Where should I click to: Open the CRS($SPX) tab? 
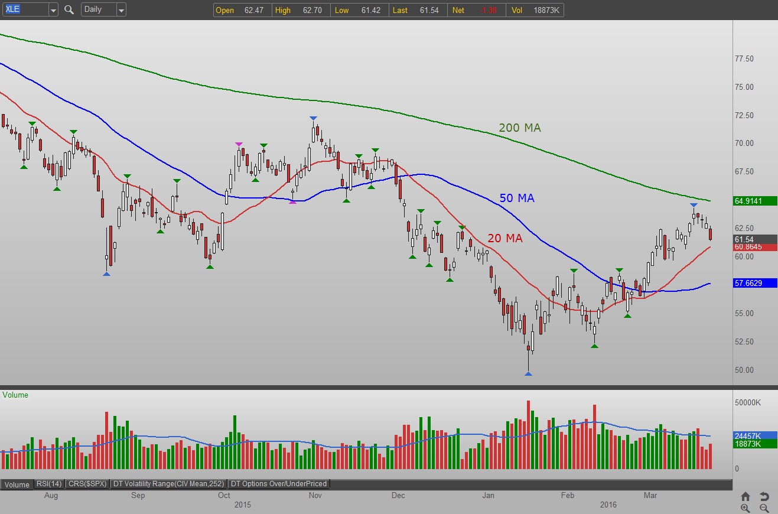pos(87,484)
